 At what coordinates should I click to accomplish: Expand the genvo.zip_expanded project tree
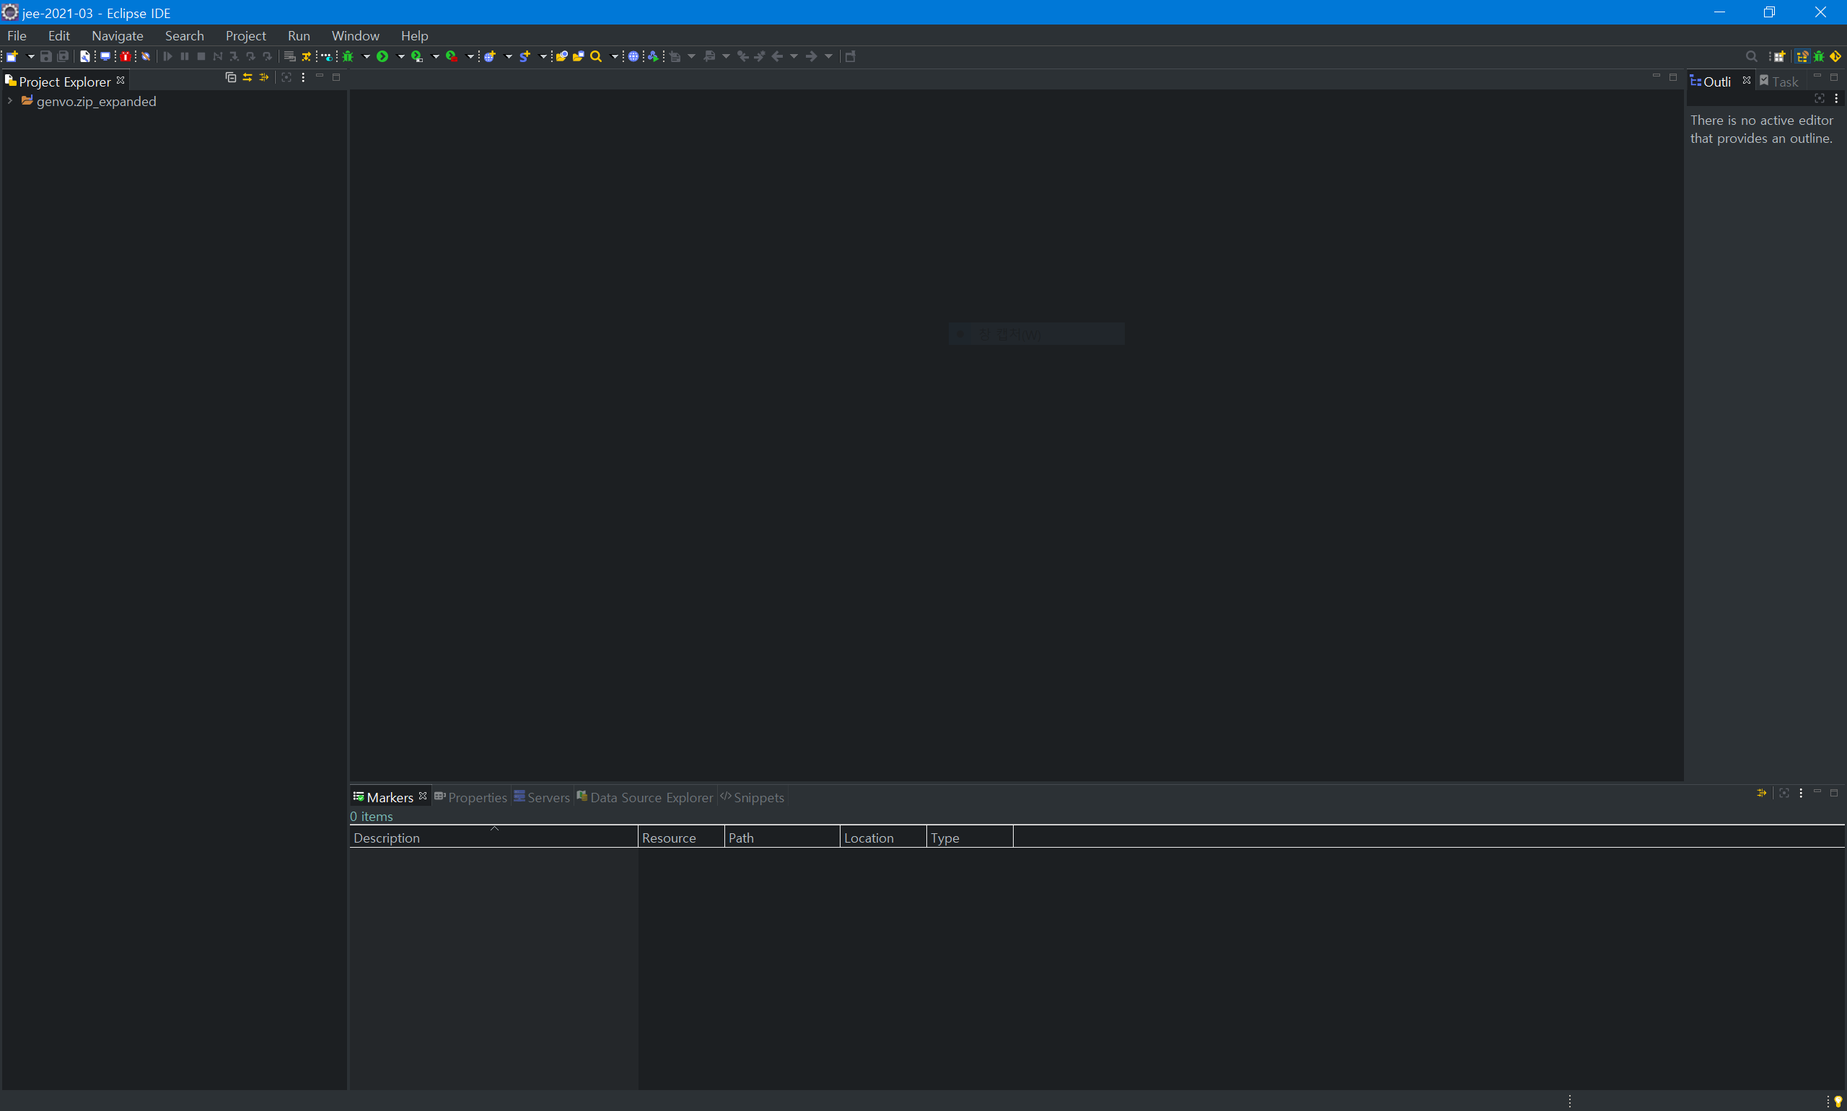point(9,101)
